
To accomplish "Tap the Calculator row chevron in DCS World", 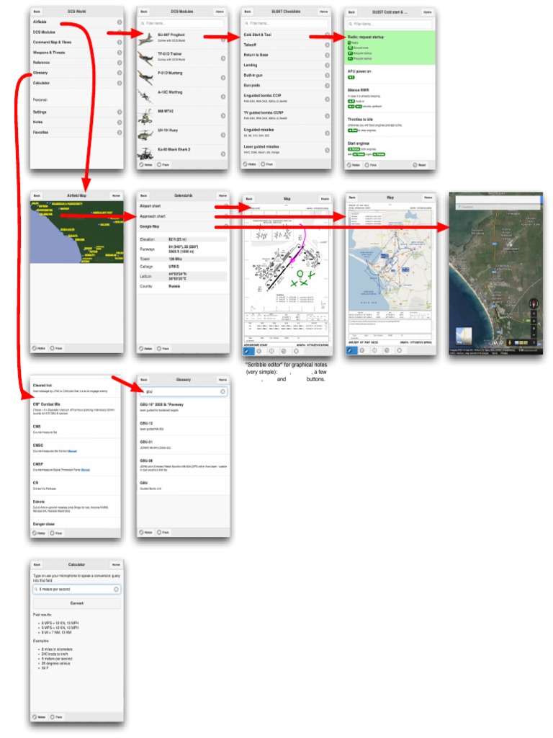I will [120, 84].
